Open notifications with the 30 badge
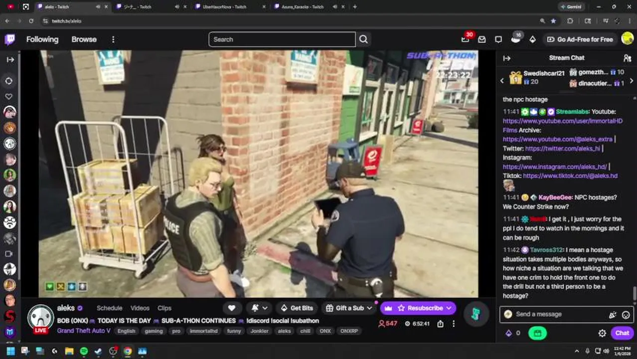 (466, 39)
